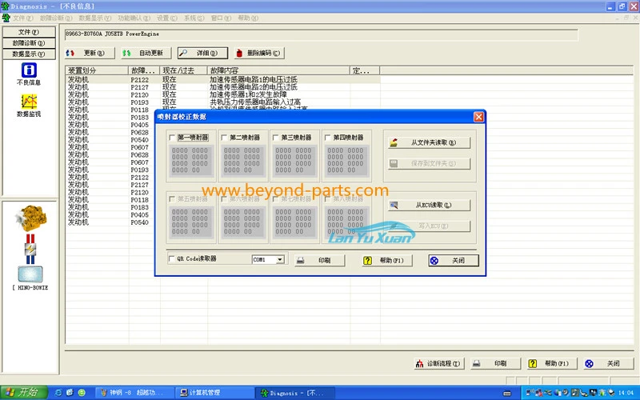Image resolution: width=640 pixels, height=400 pixels.
Task: Click 诊断流程(T) button in main window
Action: (438, 363)
